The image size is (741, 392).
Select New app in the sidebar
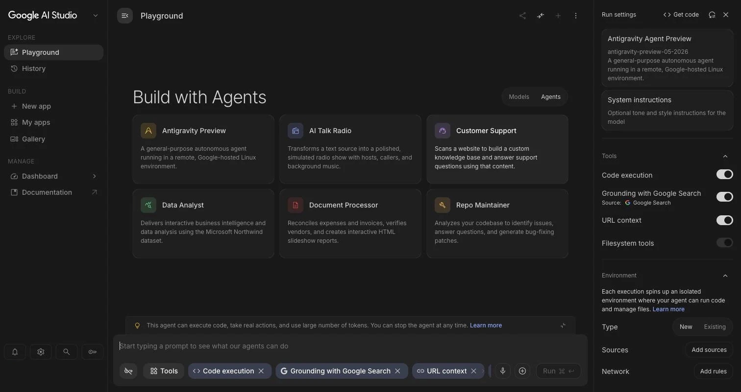53,106
